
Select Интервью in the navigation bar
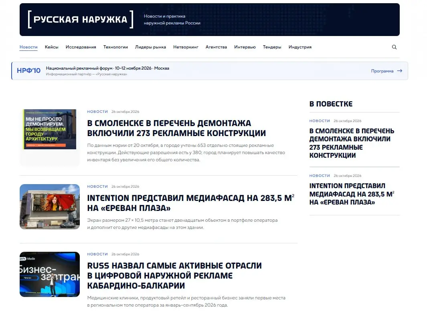pos(245,47)
